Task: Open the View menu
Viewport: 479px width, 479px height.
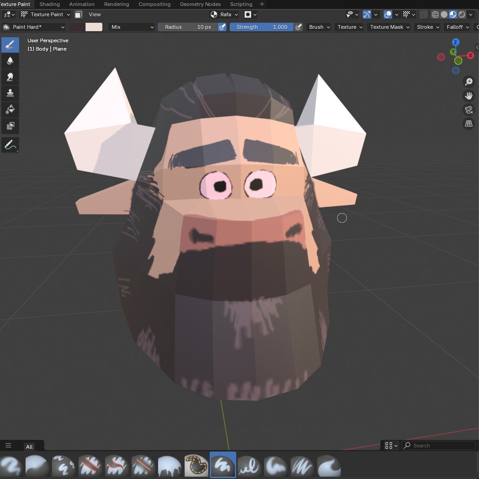Action: click(x=94, y=14)
